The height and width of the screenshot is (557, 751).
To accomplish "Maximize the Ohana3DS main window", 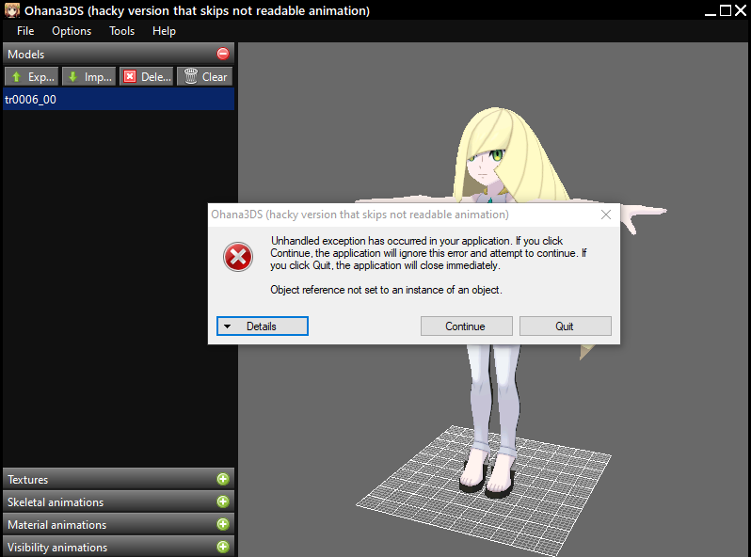I will pyautogui.click(x=726, y=10).
